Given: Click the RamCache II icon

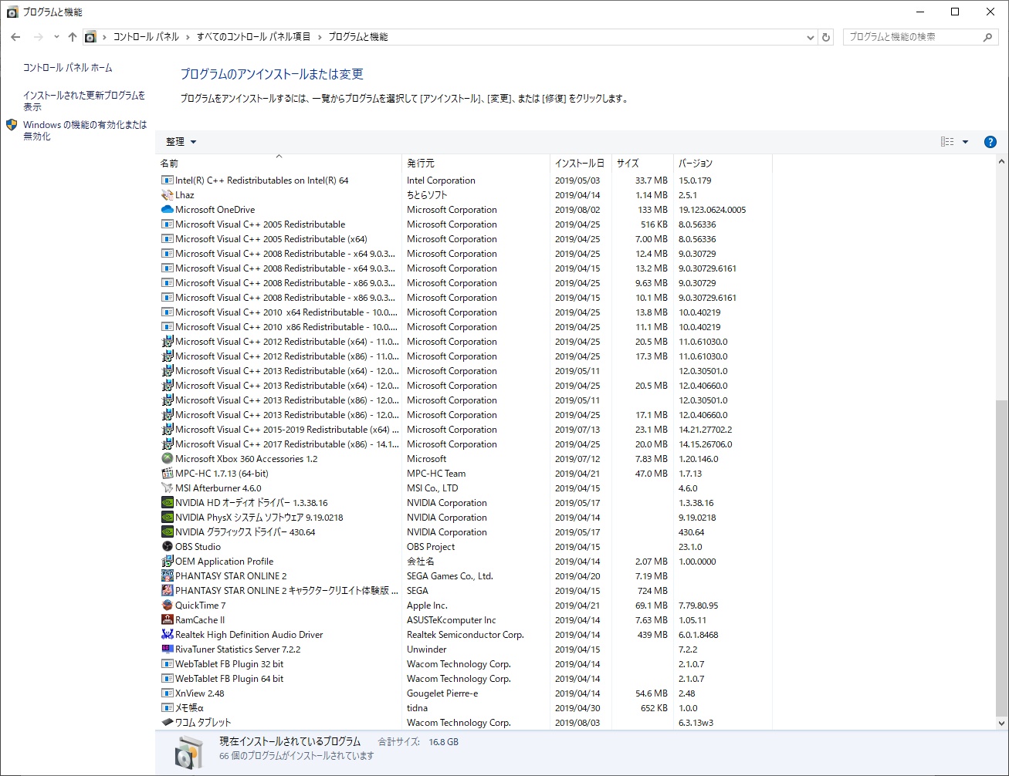Looking at the screenshot, I should pyautogui.click(x=168, y=620).
